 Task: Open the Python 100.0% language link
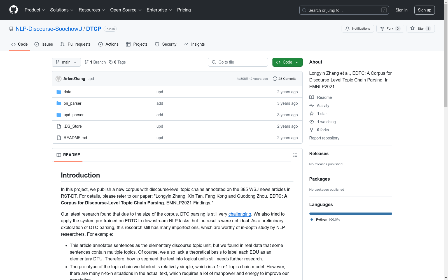(325, 220)
